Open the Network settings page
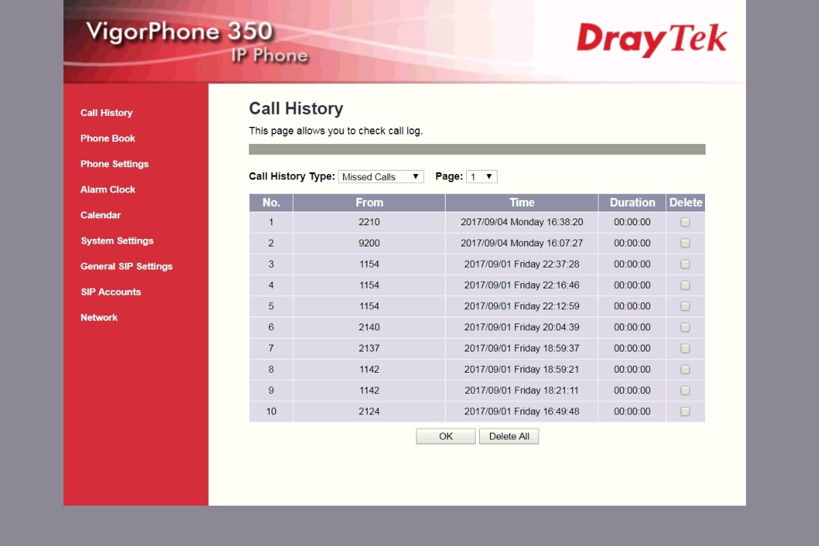Screen dimensions: 819x546 [99, 317]
